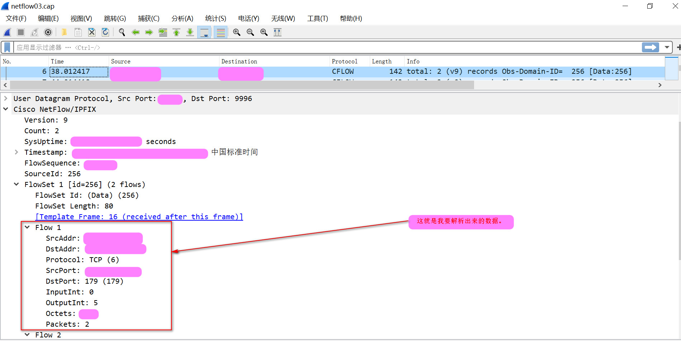Open capture options via the gear icon

(48, 32)
